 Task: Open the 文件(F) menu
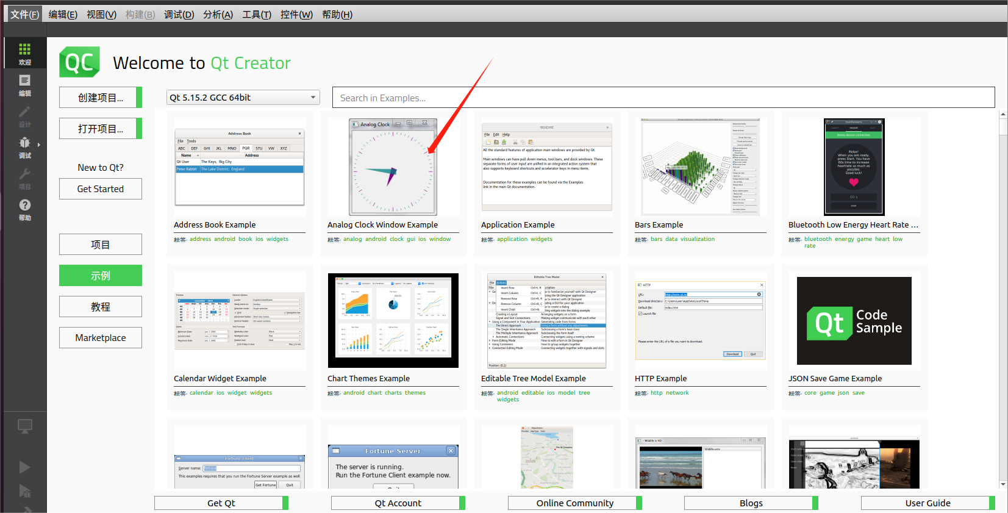[24, 14]
